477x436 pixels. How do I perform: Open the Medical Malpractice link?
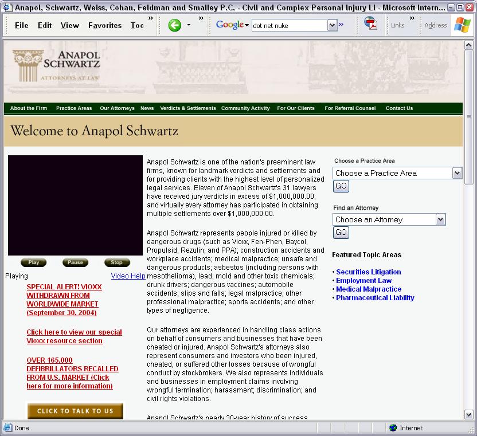pos(369,289)
